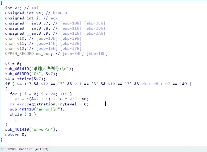
Task: Select the 'unsigned int i' declaration
Action: (23, 18)
